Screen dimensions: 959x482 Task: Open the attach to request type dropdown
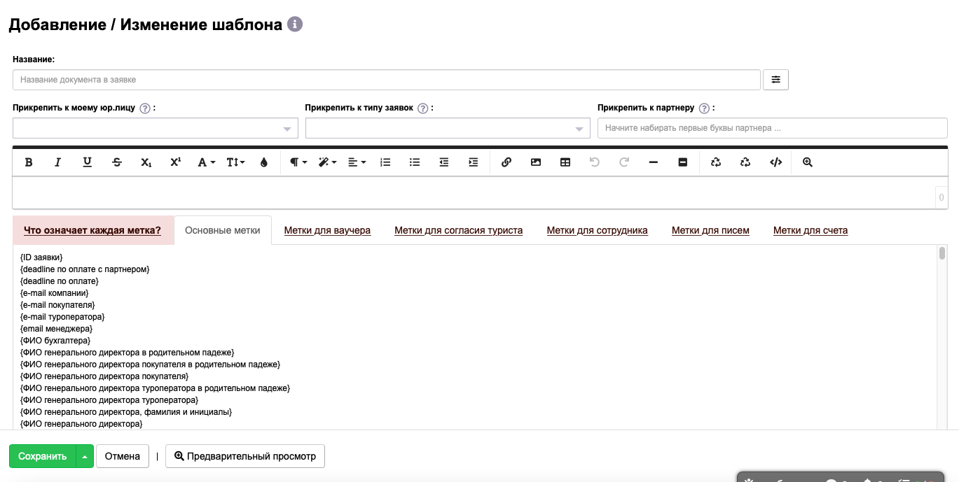pyautogui.click(x=448, y=128)
